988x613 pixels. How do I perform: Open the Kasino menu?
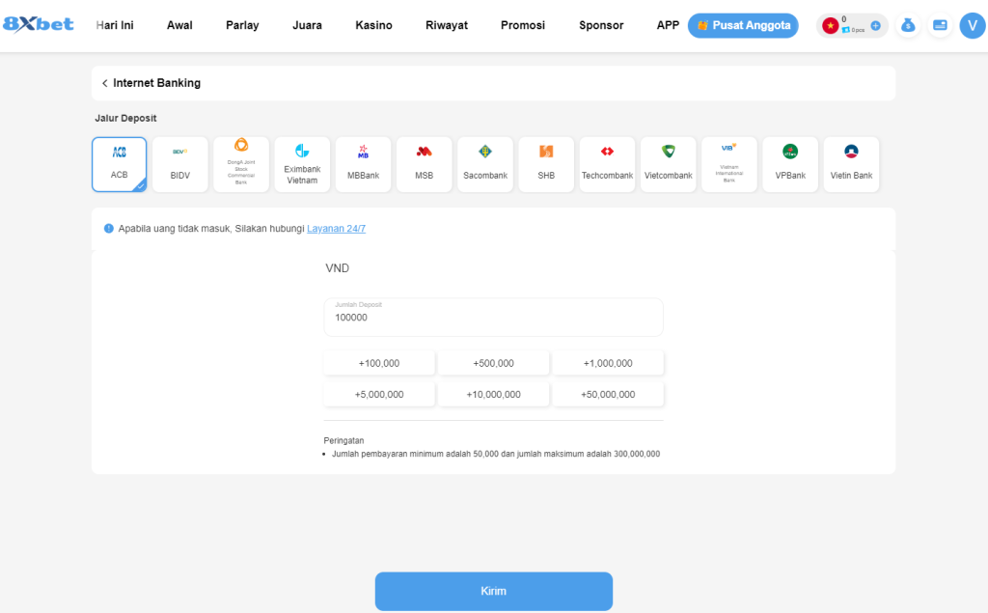point(373,25)
